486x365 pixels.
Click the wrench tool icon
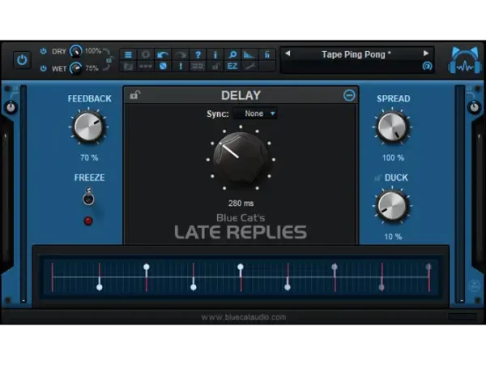click(249, 67)
